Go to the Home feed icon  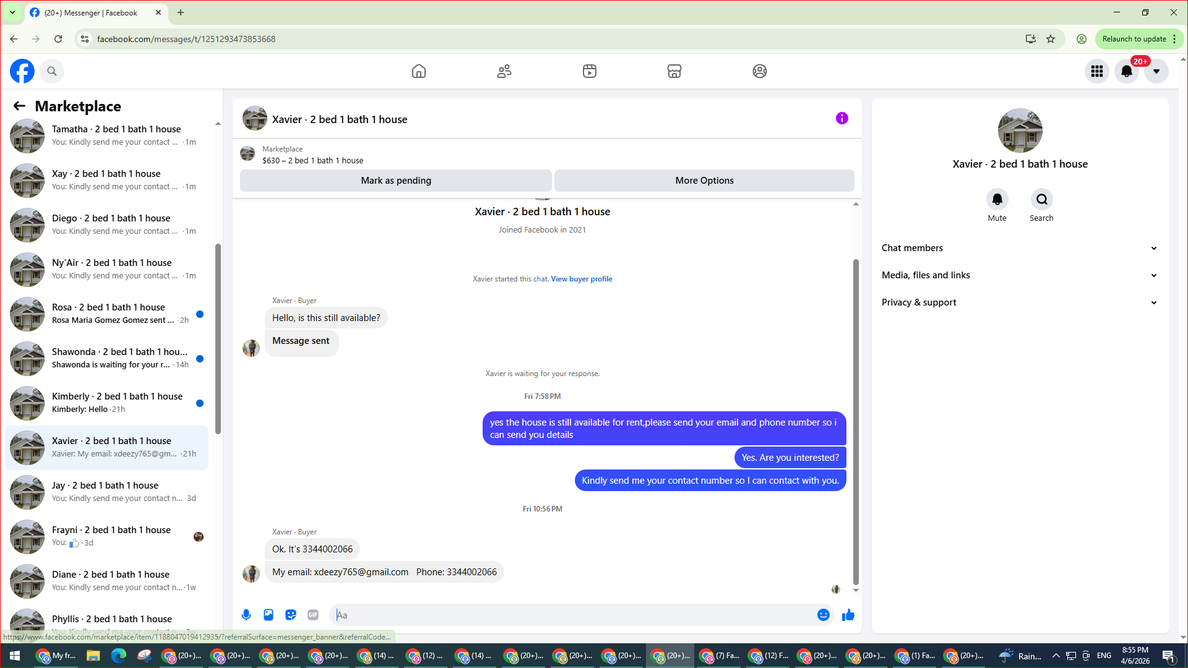click(419, 71)
